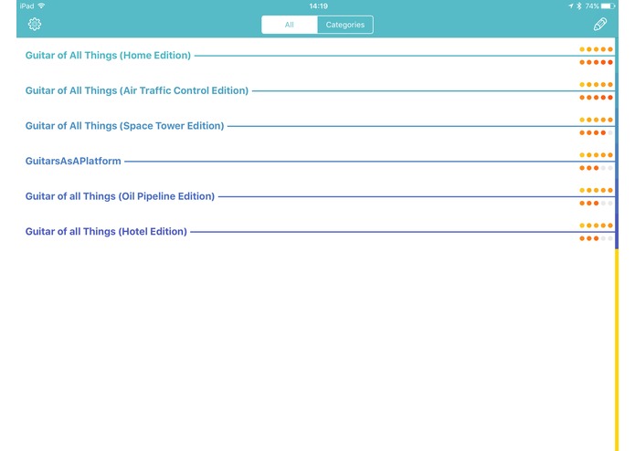Tap orange rating dots for Space Tower Edition

596,132
